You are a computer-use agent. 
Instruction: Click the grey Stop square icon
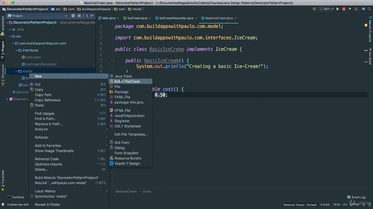tap(356, 9)
